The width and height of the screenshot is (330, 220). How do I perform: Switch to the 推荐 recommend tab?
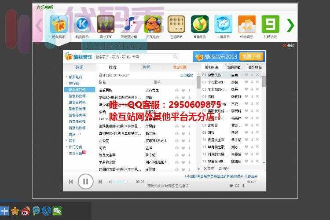tap(113, 67)
